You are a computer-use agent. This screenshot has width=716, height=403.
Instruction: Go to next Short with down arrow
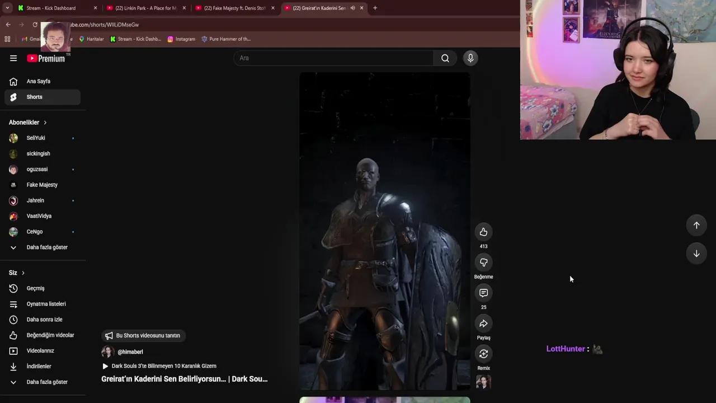[696, 254]
